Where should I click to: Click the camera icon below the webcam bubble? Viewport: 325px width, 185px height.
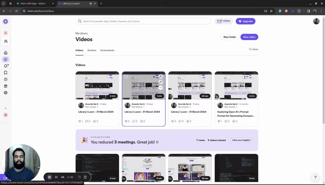5,178
